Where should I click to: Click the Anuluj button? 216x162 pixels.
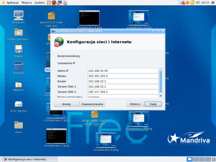pyautogui.click(x=66, y=104)
